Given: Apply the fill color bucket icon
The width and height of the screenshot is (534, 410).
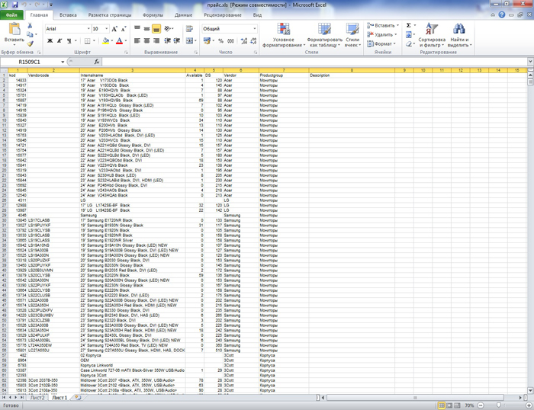Looking at the screenshot, I should coord(105,41).
